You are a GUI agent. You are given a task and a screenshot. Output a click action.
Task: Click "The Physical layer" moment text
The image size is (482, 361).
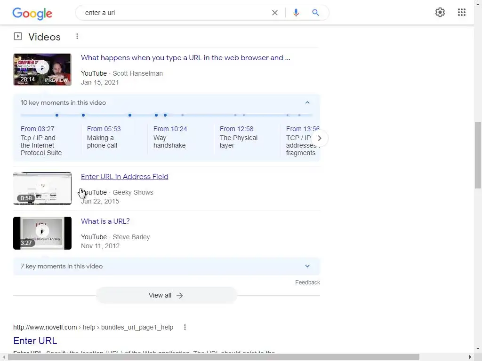point(239,142)
